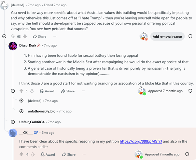Expand the collapsed deleted reply under Disco_Dork
Screen dimensions: 196x160
(21, 100)
